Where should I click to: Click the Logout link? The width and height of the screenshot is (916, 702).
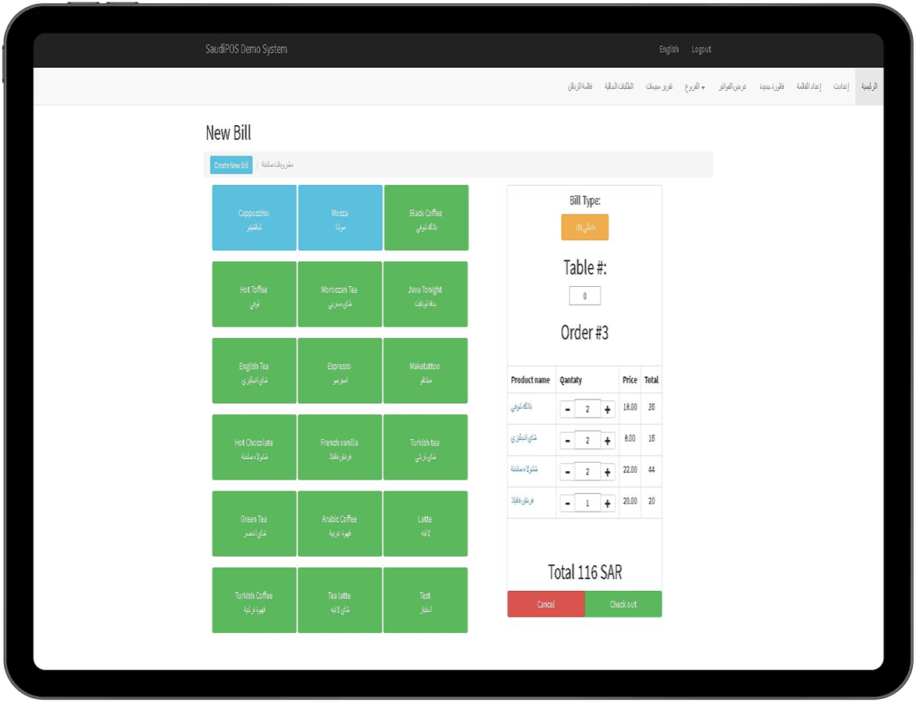pyautogui.click(x=701, y=50)
